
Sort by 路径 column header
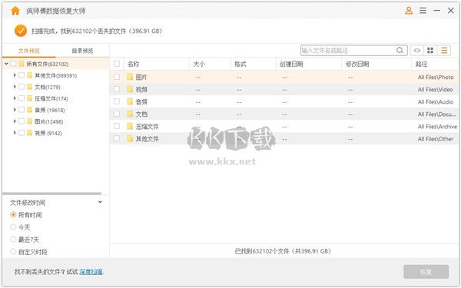tap(421, 64)
